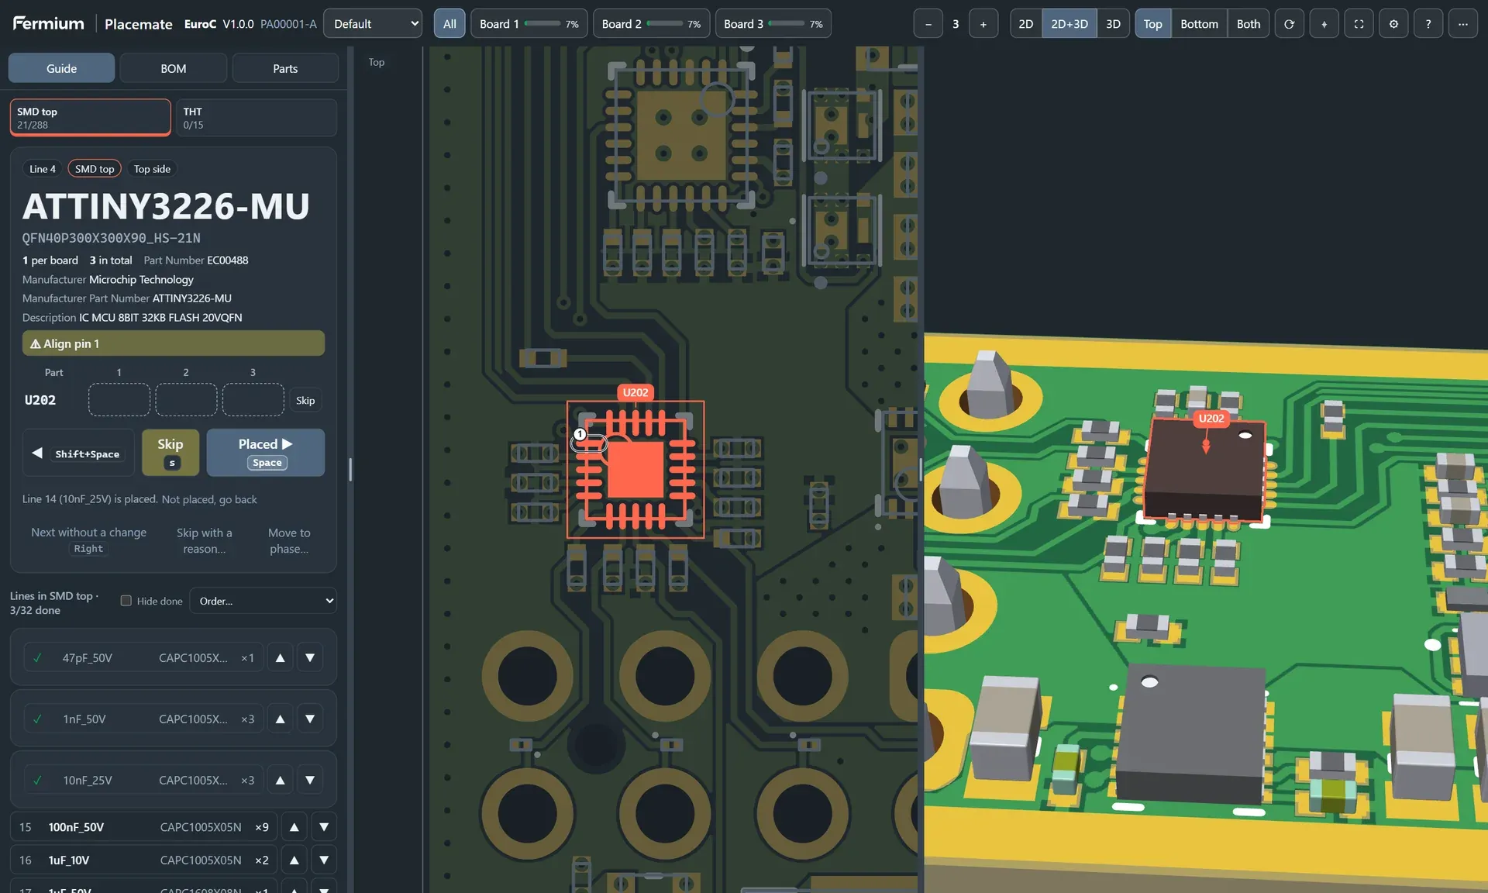Image resolution: width=1488 pixels, height=893 pixels.
Task: Click Next without a change
Action: tap(88, 540)
